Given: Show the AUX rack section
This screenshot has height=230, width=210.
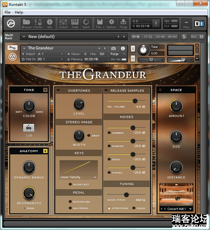Looking at the screenshot, I should pyautogui.click(x=194, y=36).
